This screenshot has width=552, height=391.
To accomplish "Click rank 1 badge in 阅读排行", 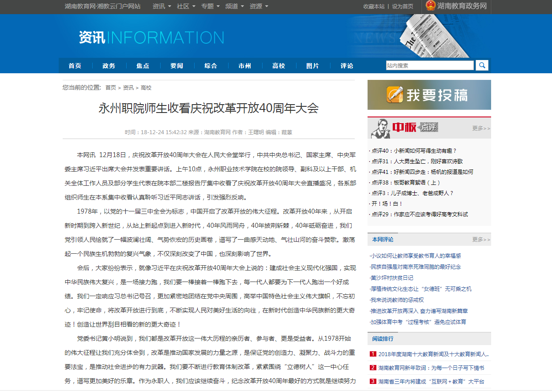I will [x=373, y=354].
